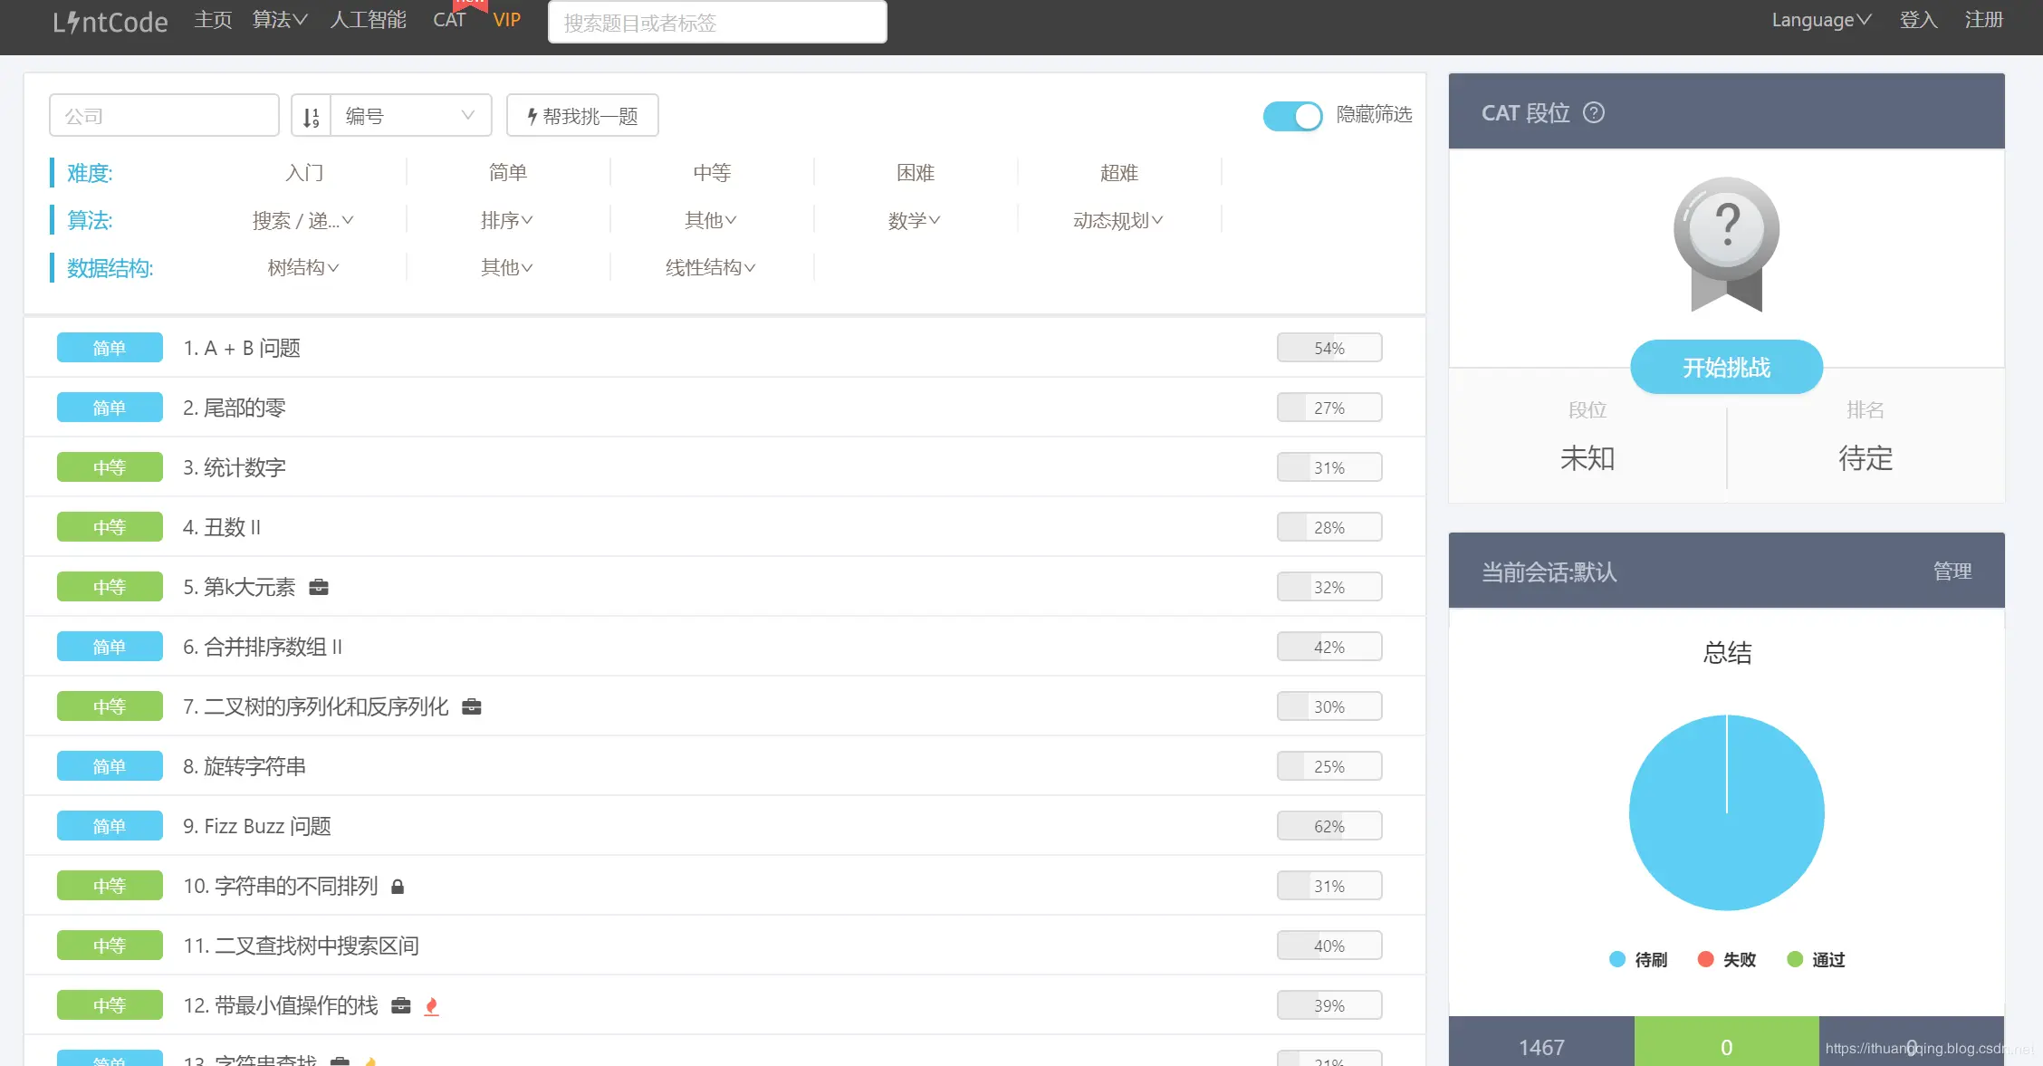Click the 搜索题目或者标签 search field
The image size is (2043, 1066).
[716, 23]
